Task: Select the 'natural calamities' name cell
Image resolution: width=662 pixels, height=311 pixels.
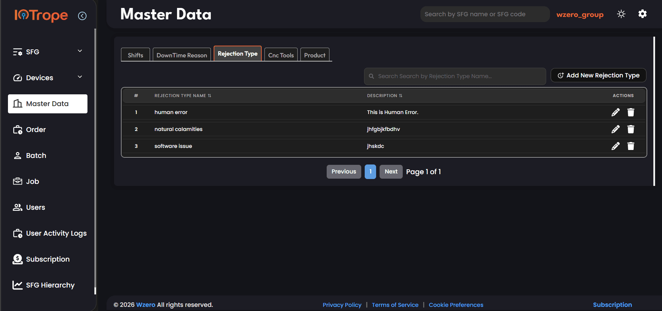Action: (178, 129)
